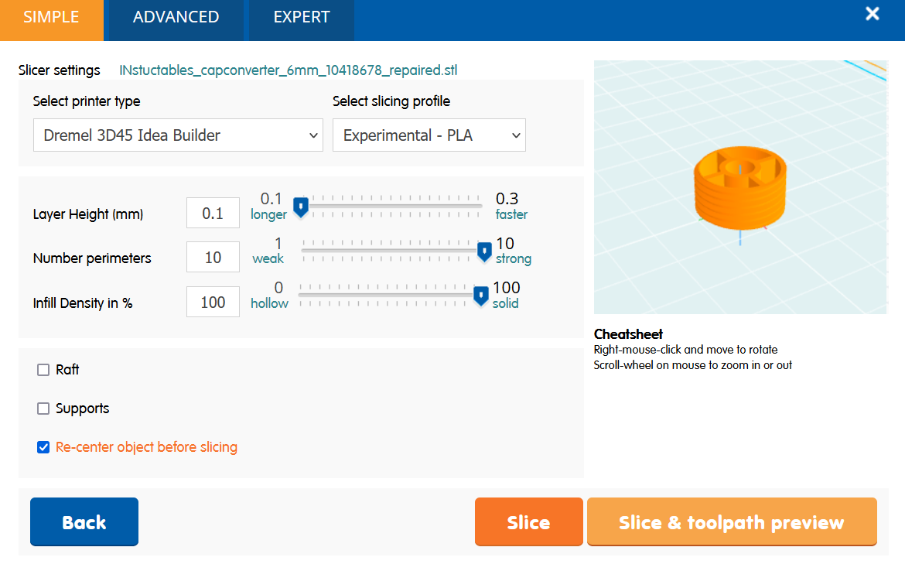Open the EXPERT settings tab
905x571 pixels.
[x=302, y=17]
